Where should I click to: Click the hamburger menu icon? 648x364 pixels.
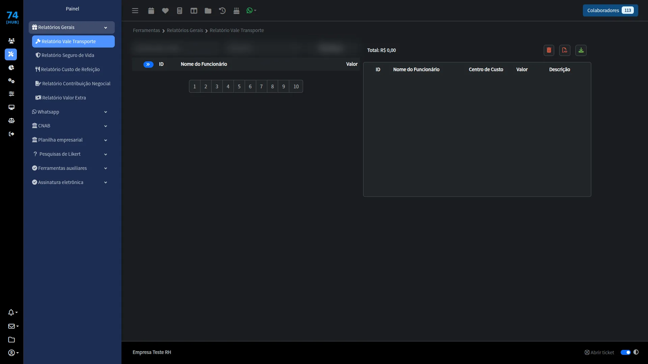tap(135, 11)
